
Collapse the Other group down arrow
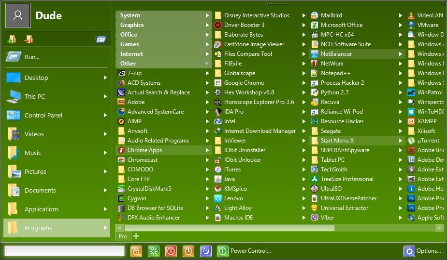click(x=207, y=64)
